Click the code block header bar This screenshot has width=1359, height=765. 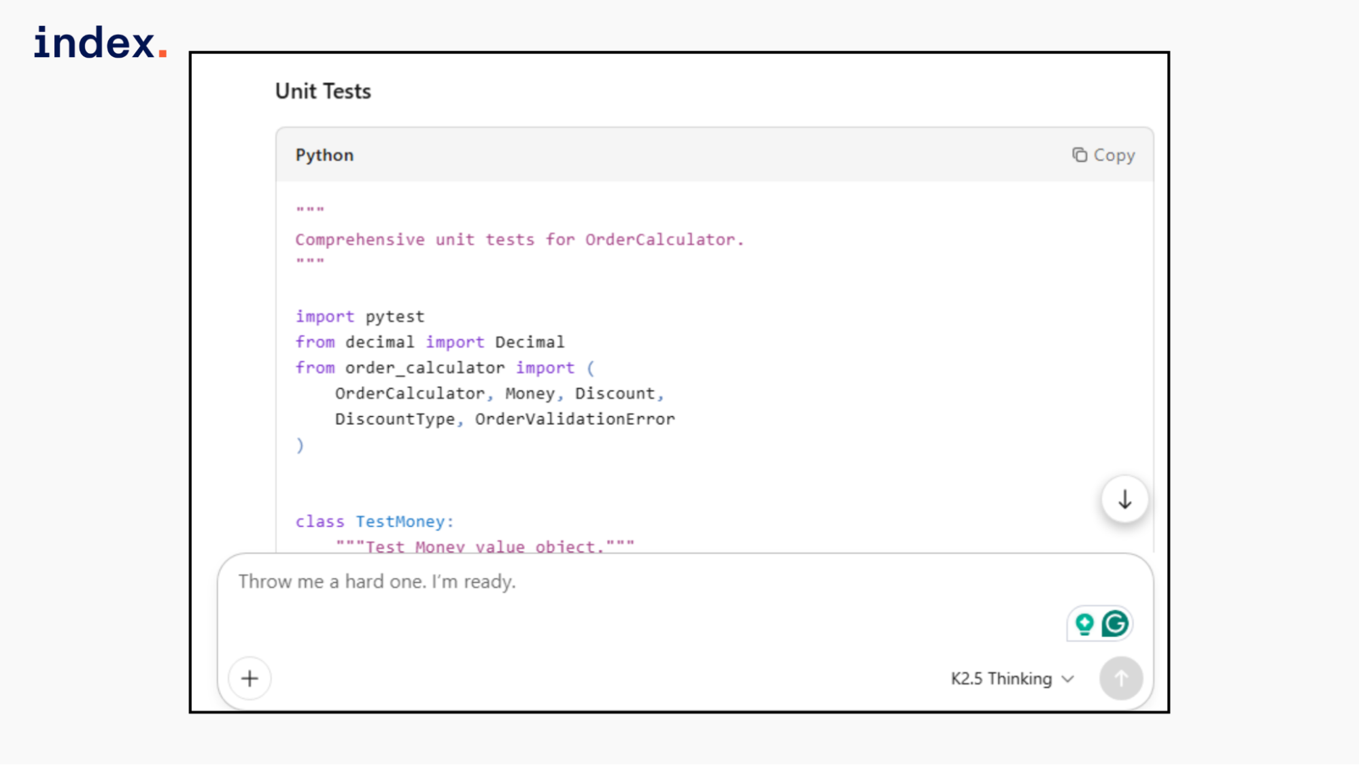tap(680, 155)
